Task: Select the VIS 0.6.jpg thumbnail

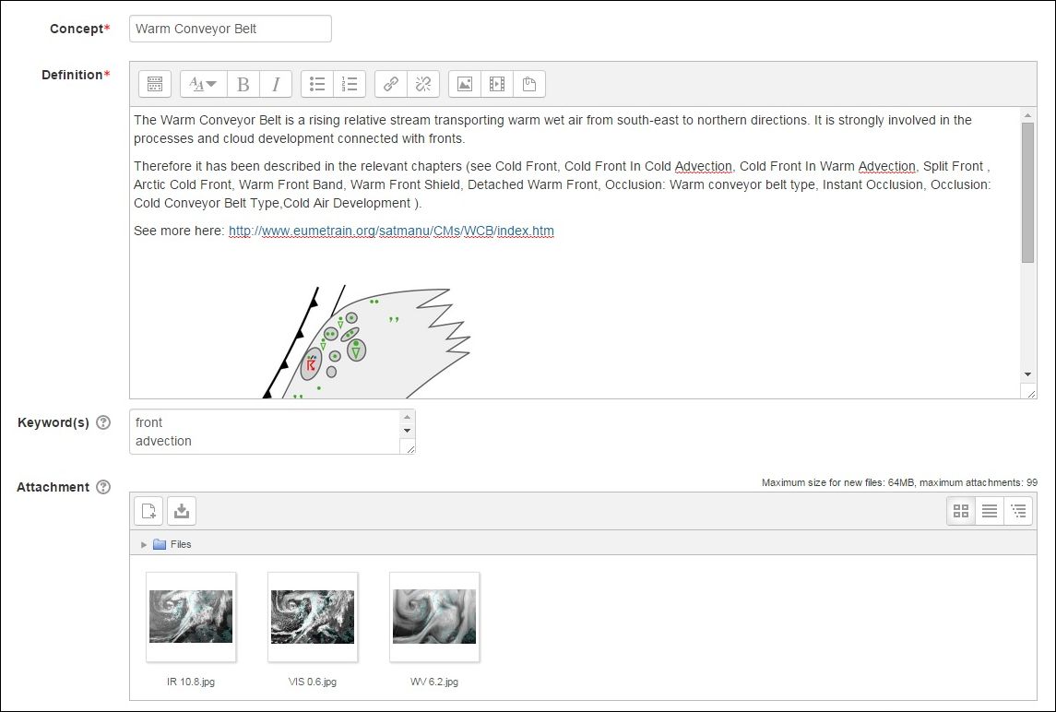Action: click(x=313, y=617)
